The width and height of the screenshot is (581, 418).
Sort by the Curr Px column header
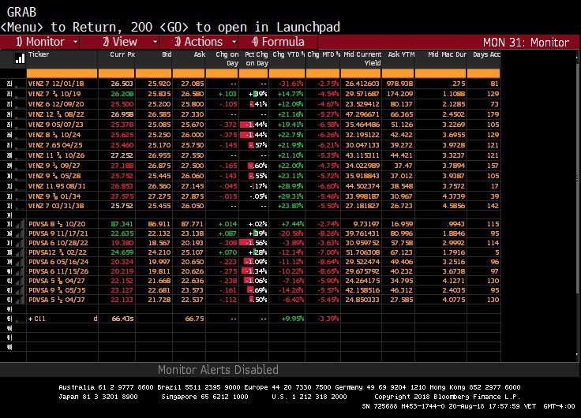pyautogui.click(x=122, y=54)
